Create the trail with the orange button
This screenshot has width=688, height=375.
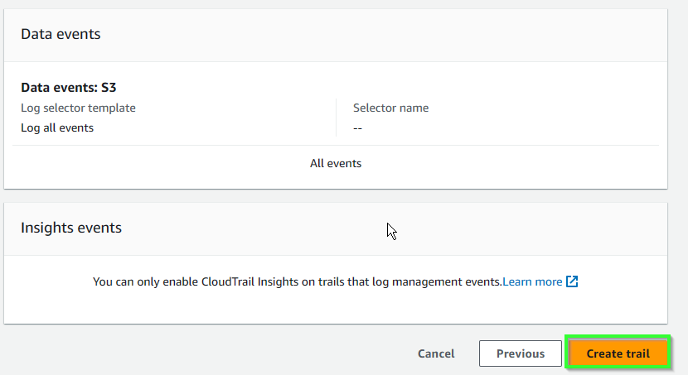(618, 353)
